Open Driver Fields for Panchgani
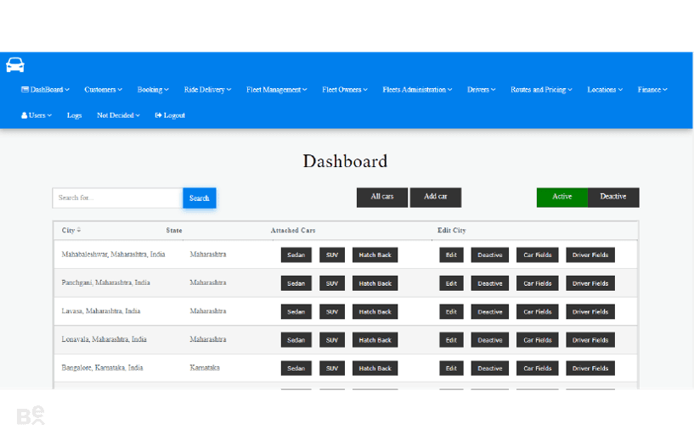Viewport: 694px width, 441px height. pyautogui.click(x=590, y=283)
